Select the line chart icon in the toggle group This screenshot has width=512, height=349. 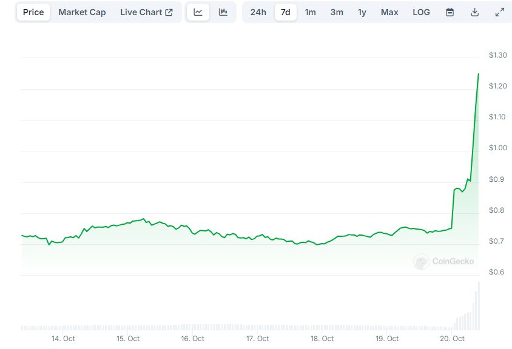[x=198, y=12]
